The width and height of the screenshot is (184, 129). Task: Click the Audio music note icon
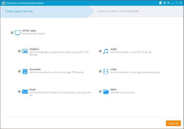coord(106,51)
